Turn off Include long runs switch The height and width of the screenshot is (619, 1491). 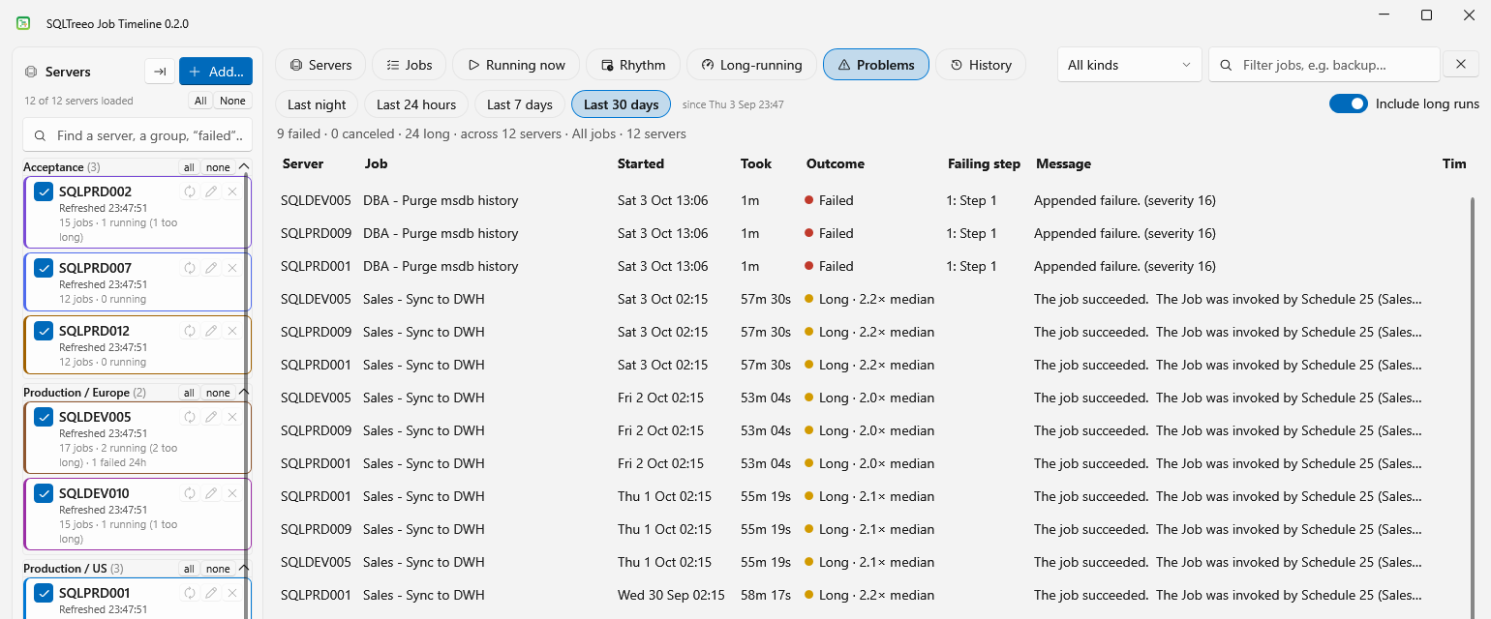(1349, 103)
